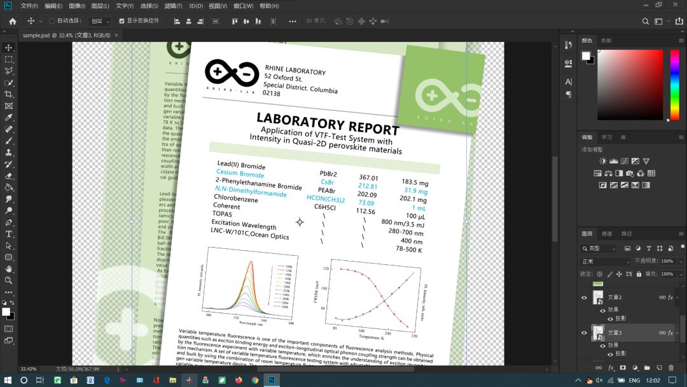Select the Brush tool
The image size is (687, 387).
coord(8,141)
